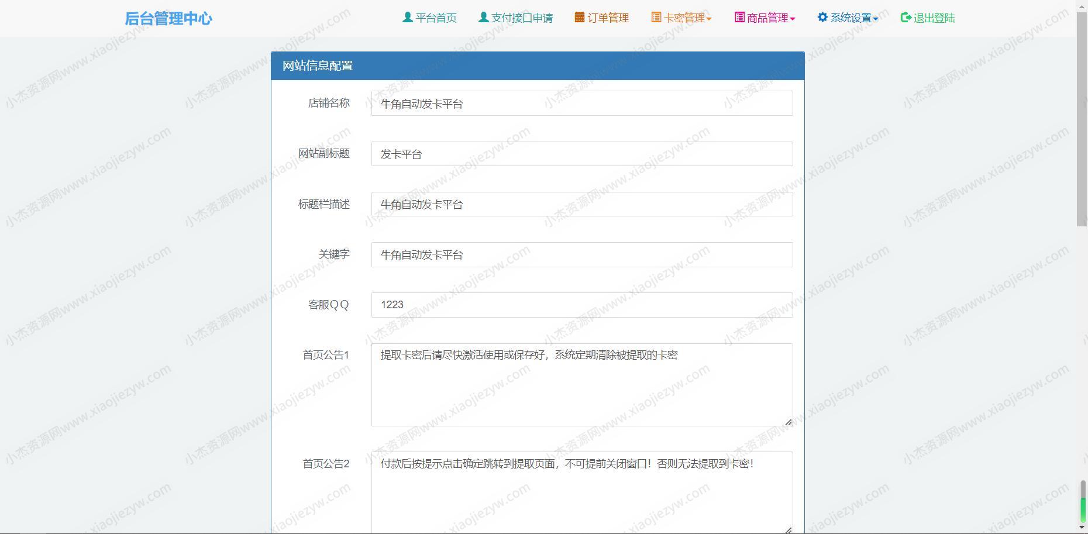The width and height of the screenshot is (1088, 534).
Task: Click the 首页公告1 textarea resize handle
Action: [x=789, y=422]
